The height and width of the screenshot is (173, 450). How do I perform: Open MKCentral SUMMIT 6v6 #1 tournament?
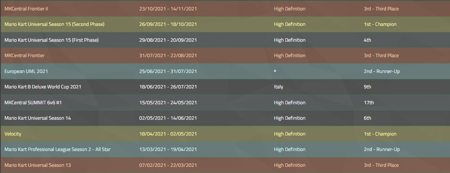coord(33,102)
